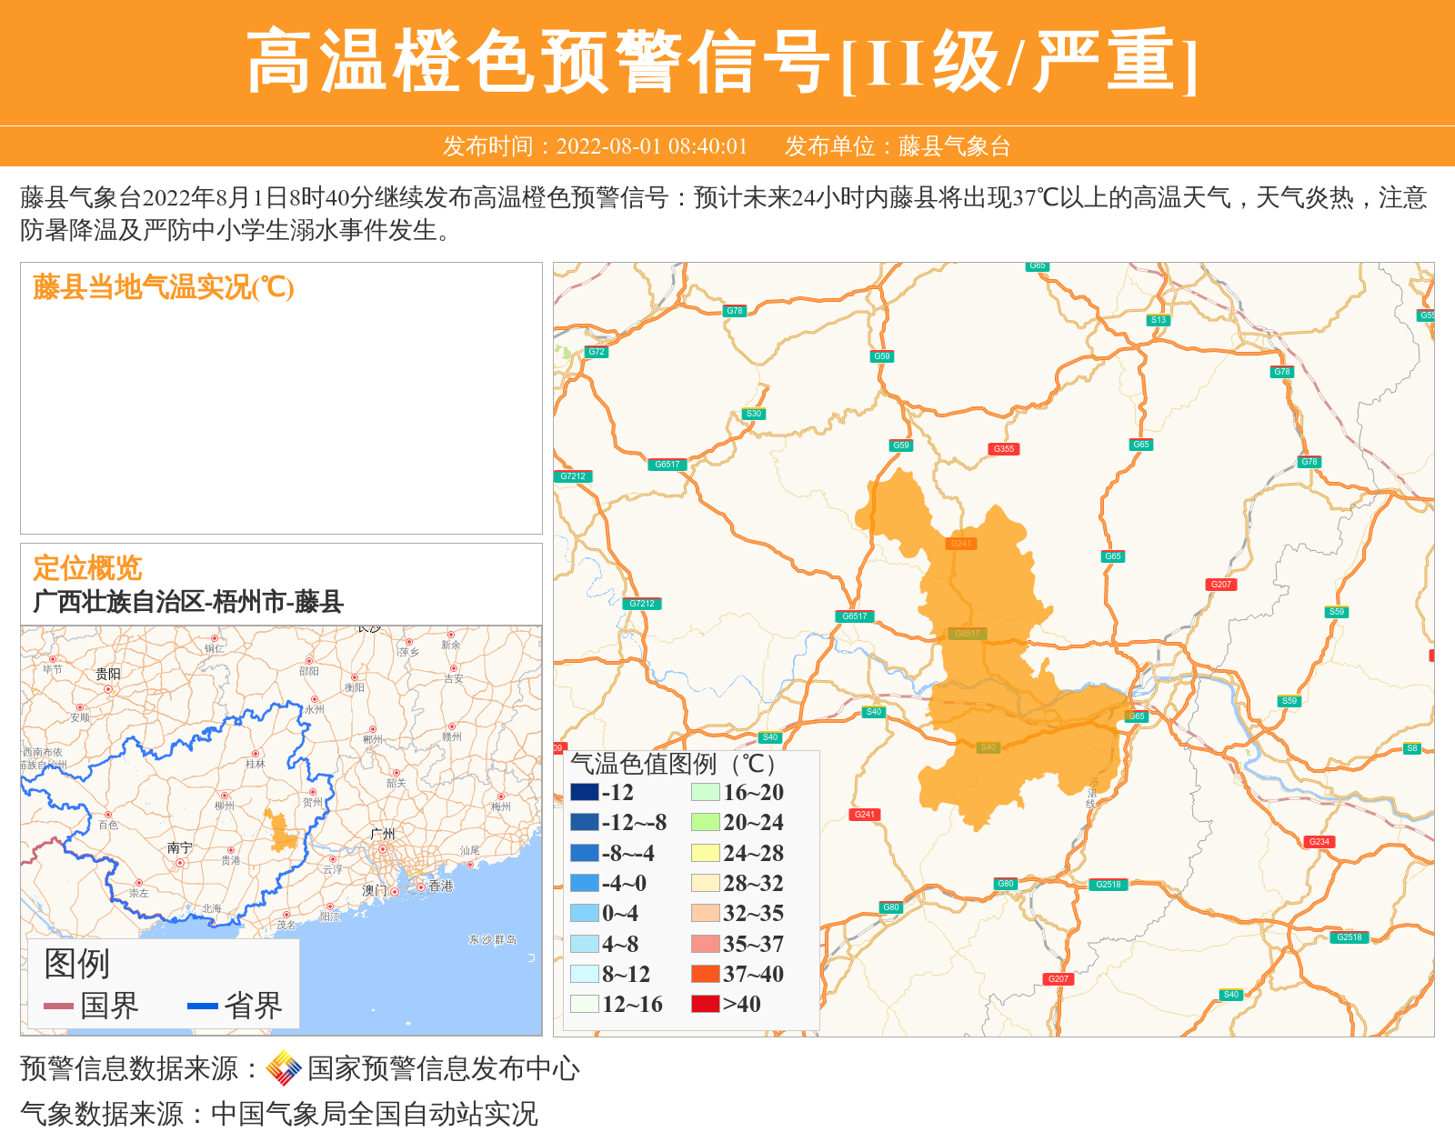Select the >40 red legend swatch
Viewport: 1455px width, 1142px height.
tap(705, 1004)
